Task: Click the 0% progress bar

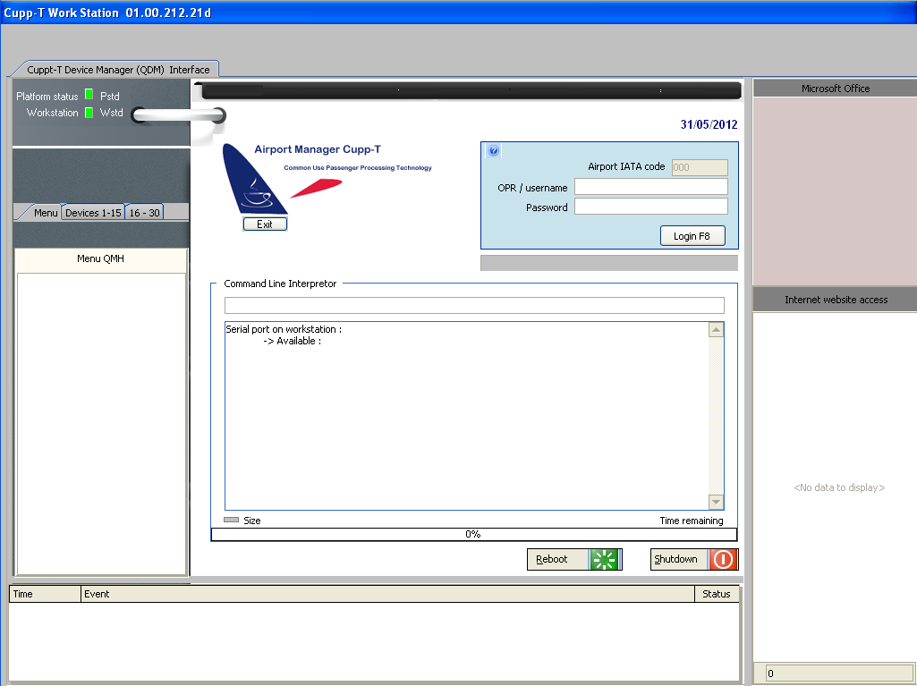Action: click(x=473, y=534)
